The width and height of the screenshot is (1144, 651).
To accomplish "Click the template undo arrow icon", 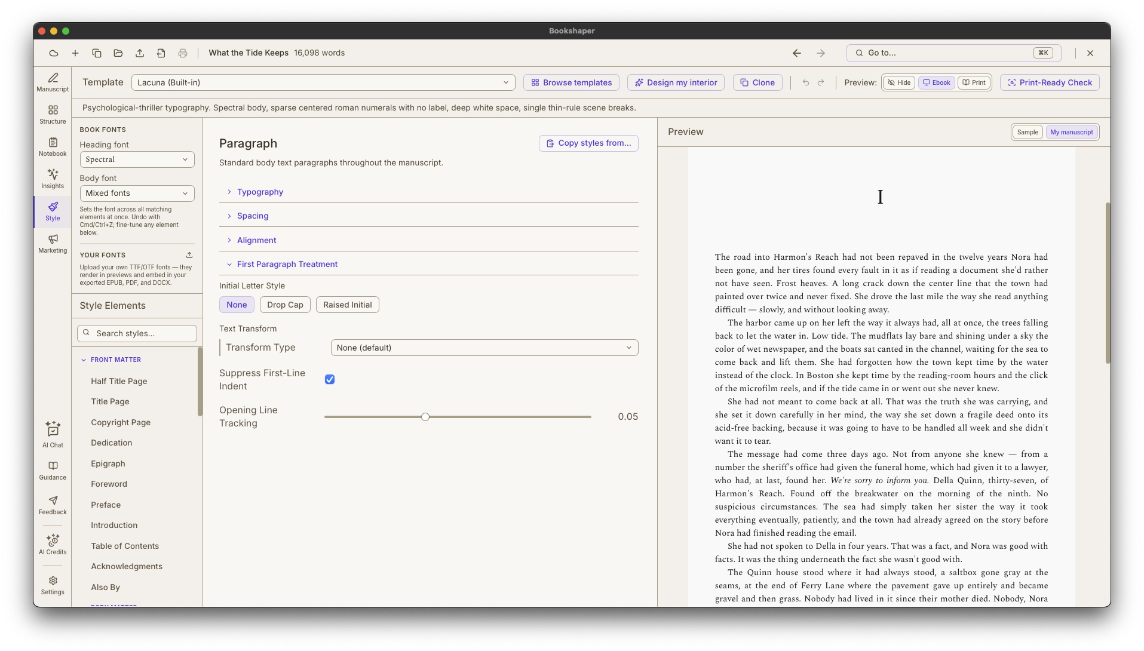I will coord(806,82).
